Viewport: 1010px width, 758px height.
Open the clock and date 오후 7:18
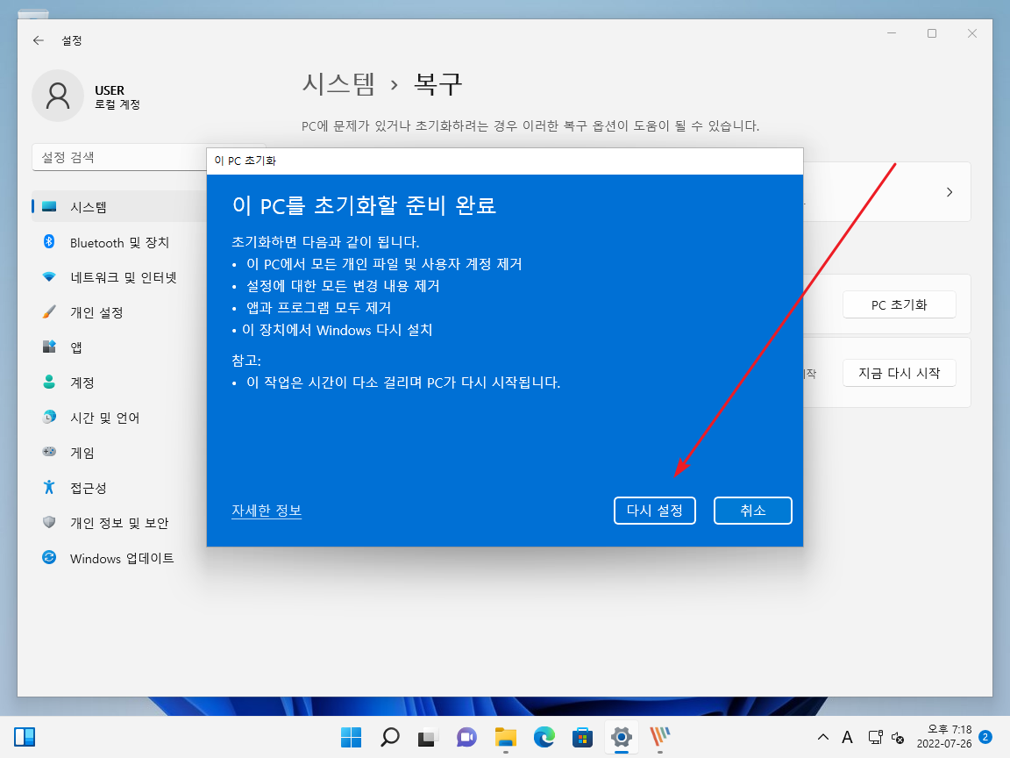(943, 737)
